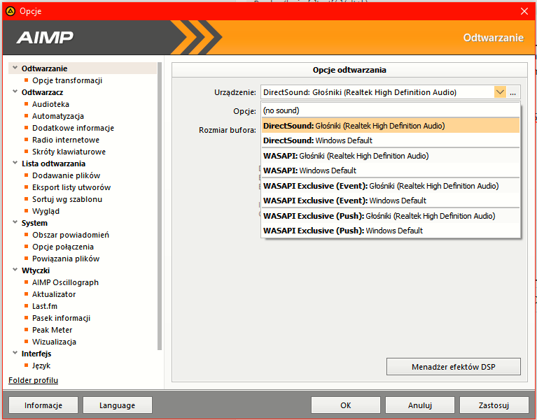Collapse the Odtwarzanie tree section

tap(15, 68)
